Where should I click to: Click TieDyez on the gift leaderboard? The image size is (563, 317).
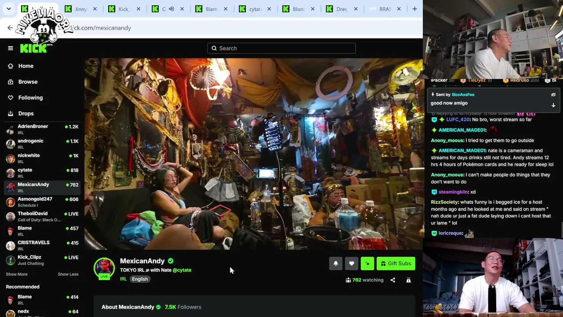[477, 81]
